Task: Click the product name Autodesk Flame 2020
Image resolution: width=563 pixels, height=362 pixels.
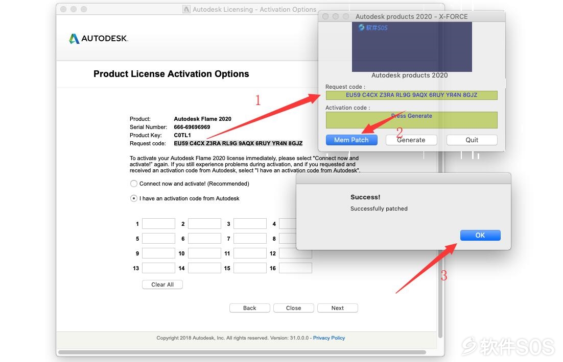Action: pos(202,119)
